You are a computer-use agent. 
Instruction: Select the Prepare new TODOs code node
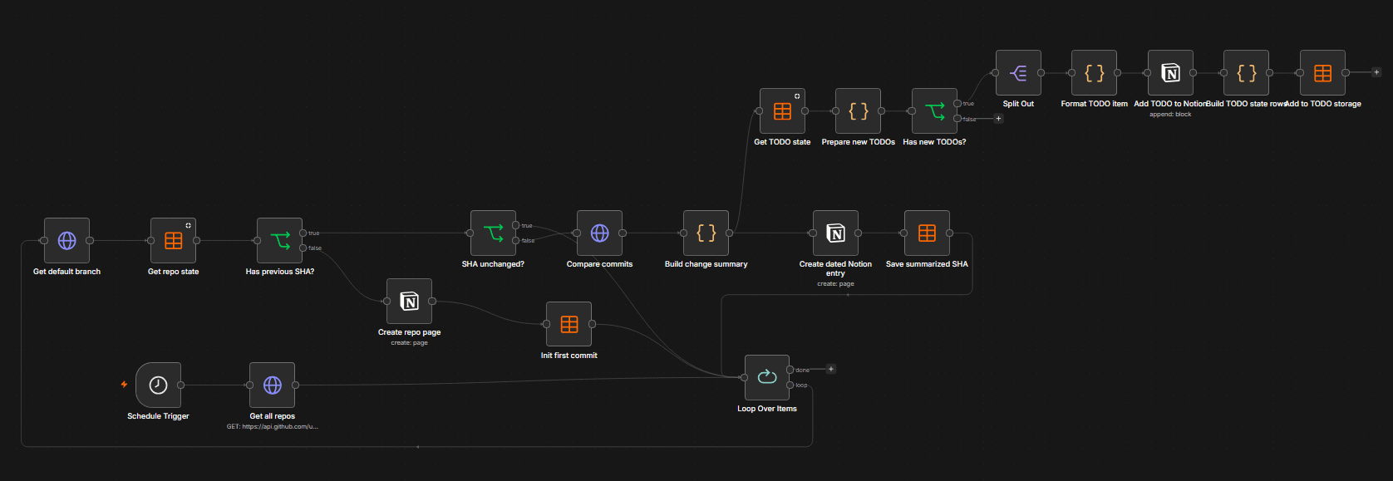pos(858,110)
